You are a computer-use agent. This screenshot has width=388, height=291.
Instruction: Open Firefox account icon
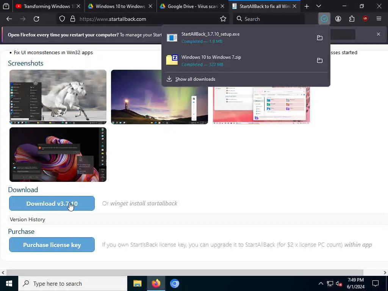coord(338,19)
